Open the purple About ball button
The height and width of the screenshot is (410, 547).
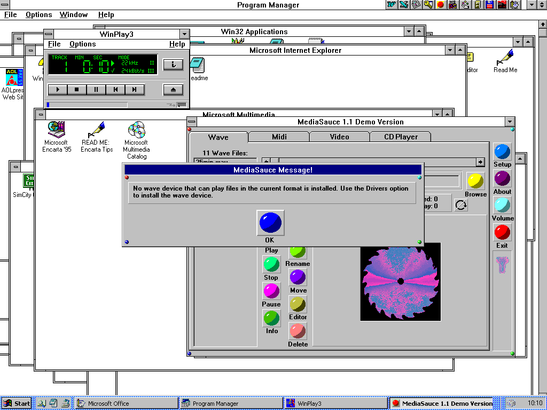502,178
